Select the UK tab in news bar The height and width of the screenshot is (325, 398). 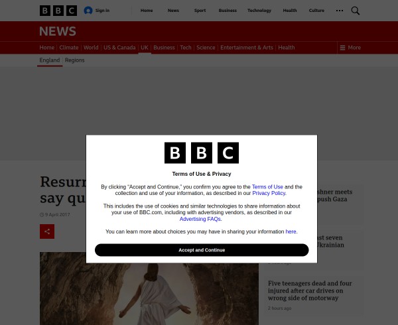[x=145, y=48]
